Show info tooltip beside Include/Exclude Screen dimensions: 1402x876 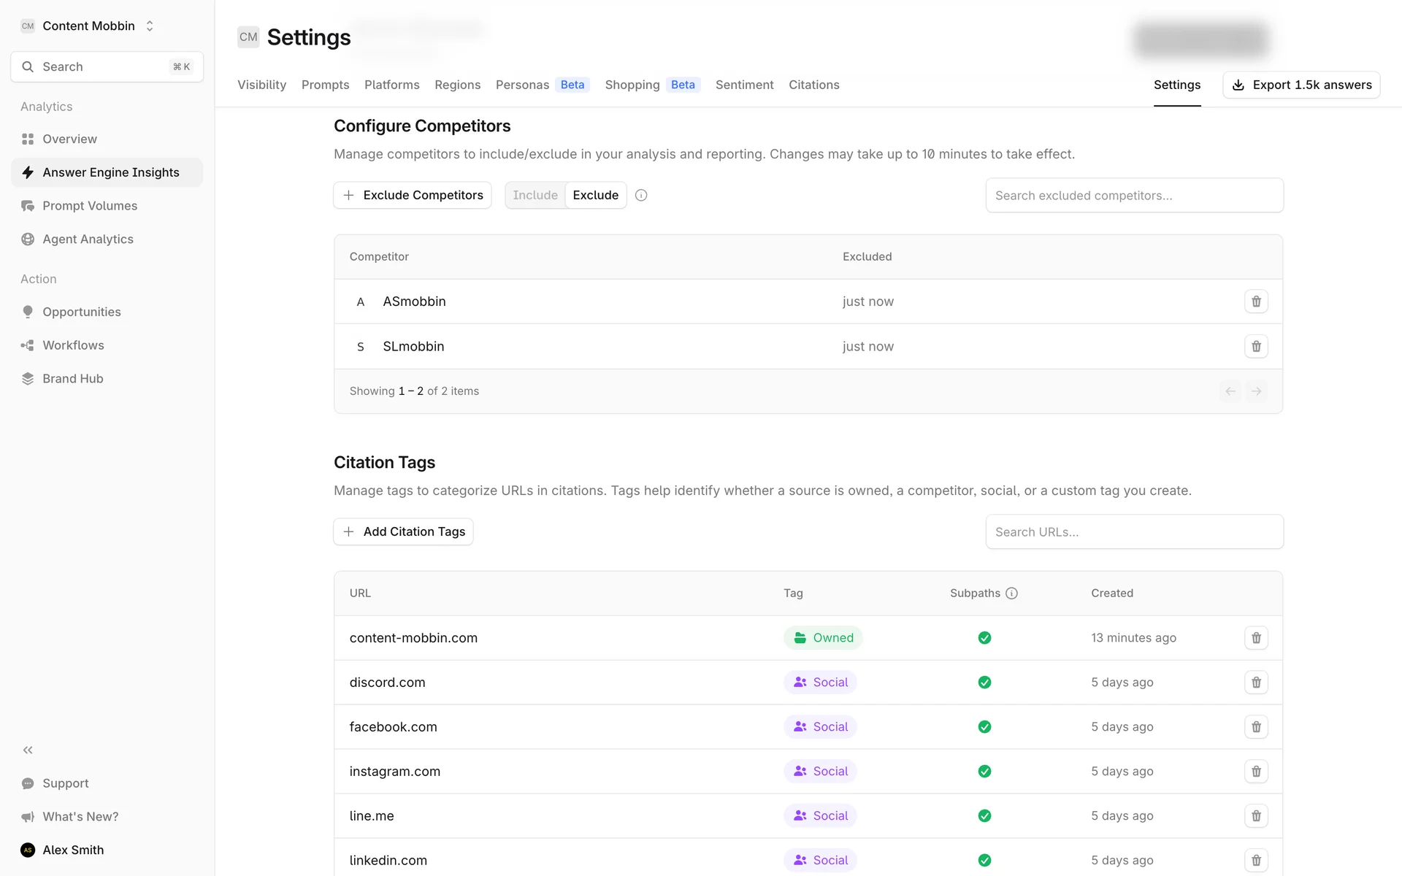point(641,195)
